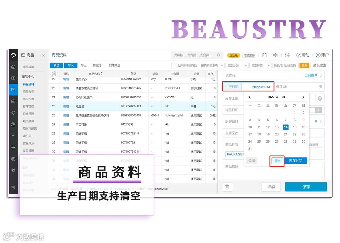
Task: Click the search-list icon at sidebar bottom
Action: coord(14,188)
